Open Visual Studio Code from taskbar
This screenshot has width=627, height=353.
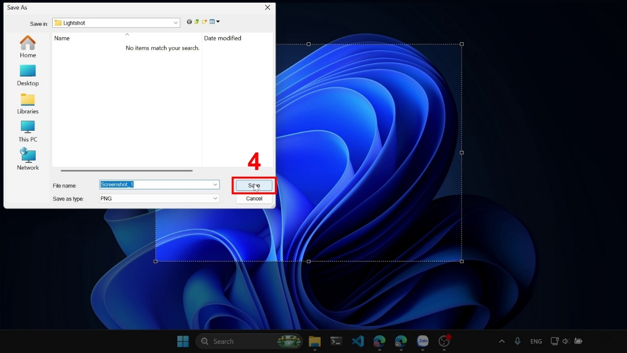(x=358, y=341)
